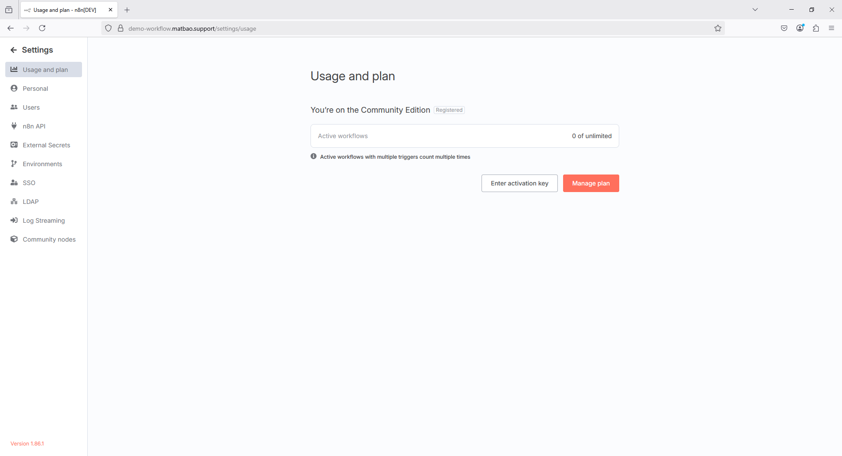This screenshot has width=842, height=456.
Task: Reload the current page
Action: tap(42, 28)
